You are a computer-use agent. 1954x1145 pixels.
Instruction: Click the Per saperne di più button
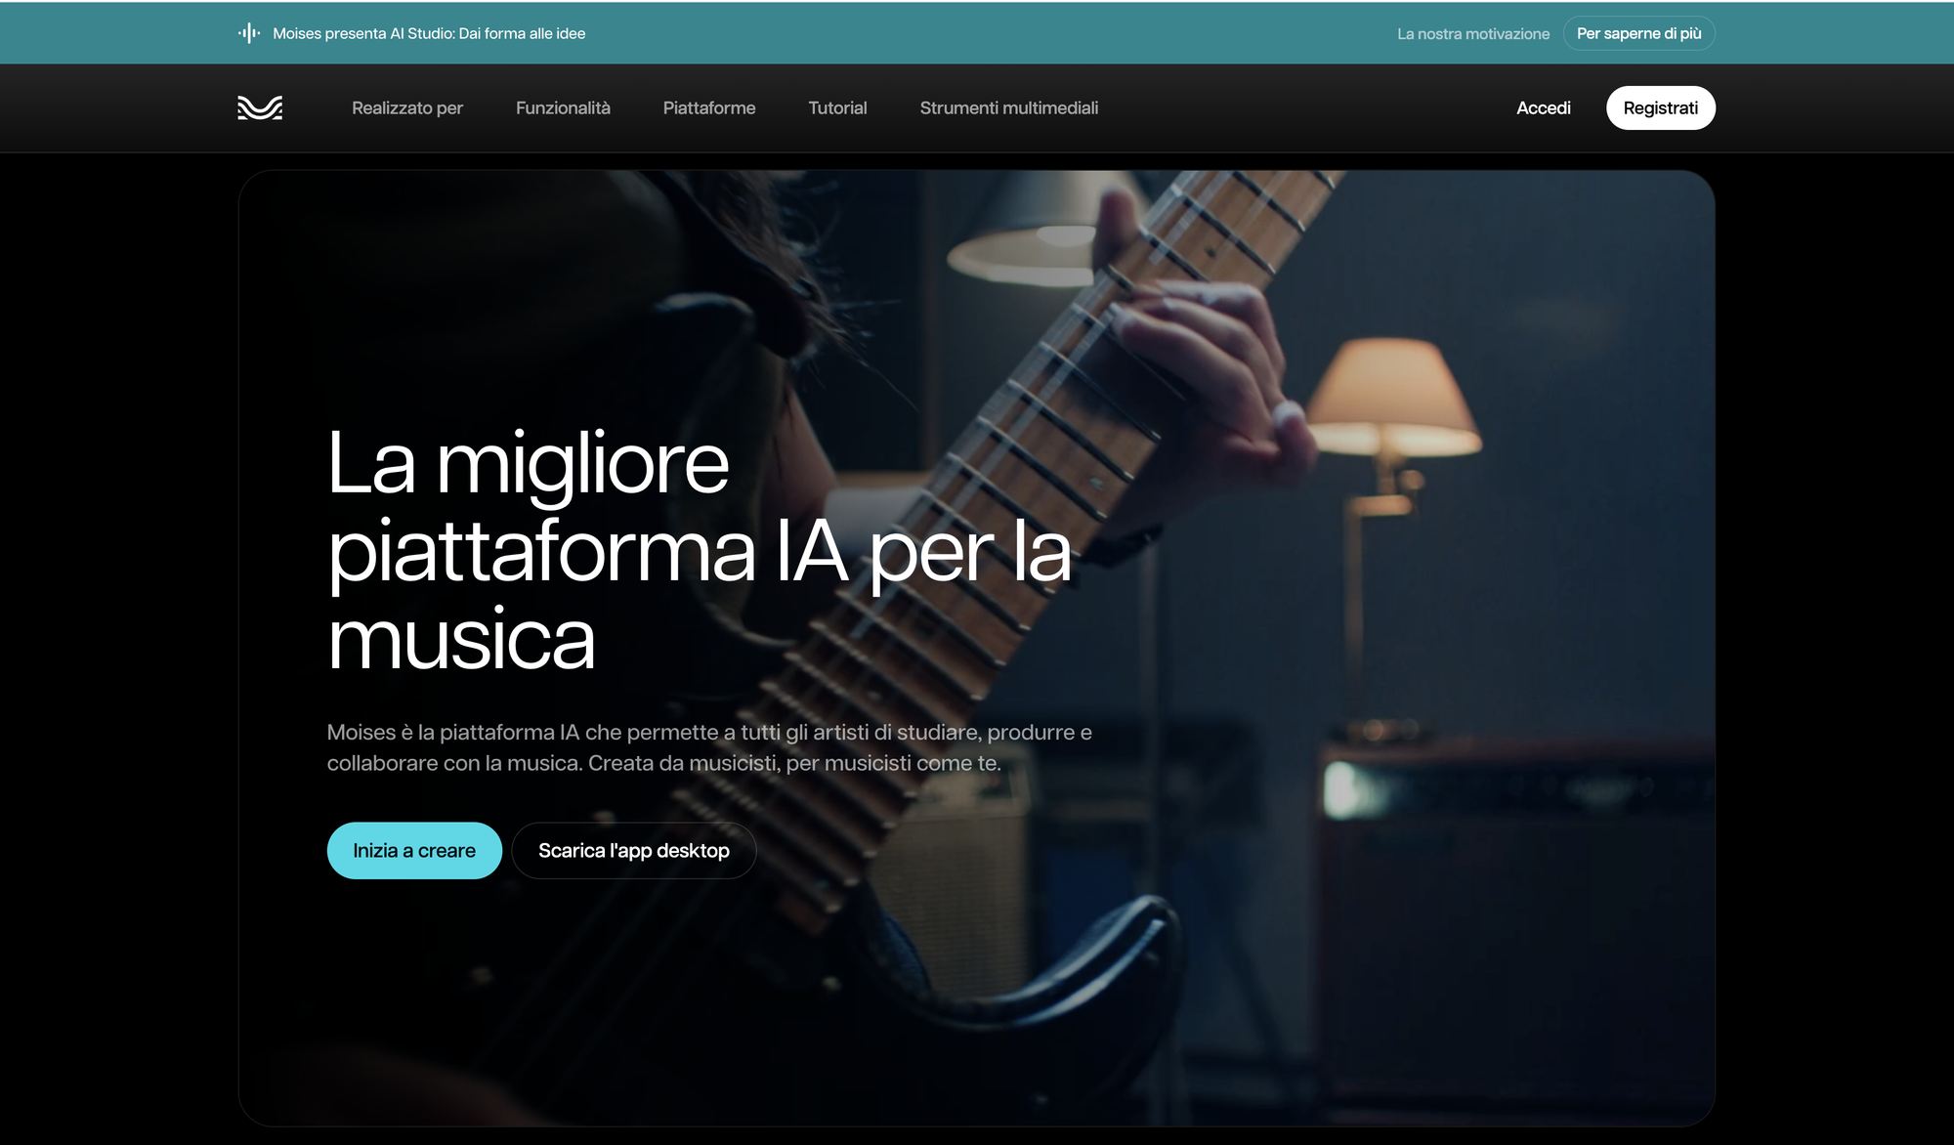(x=1639, y=33)
